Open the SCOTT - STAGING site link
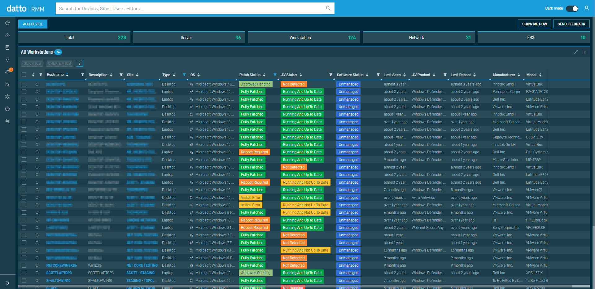Screen dimensions: 595x289 pos(140,273)
